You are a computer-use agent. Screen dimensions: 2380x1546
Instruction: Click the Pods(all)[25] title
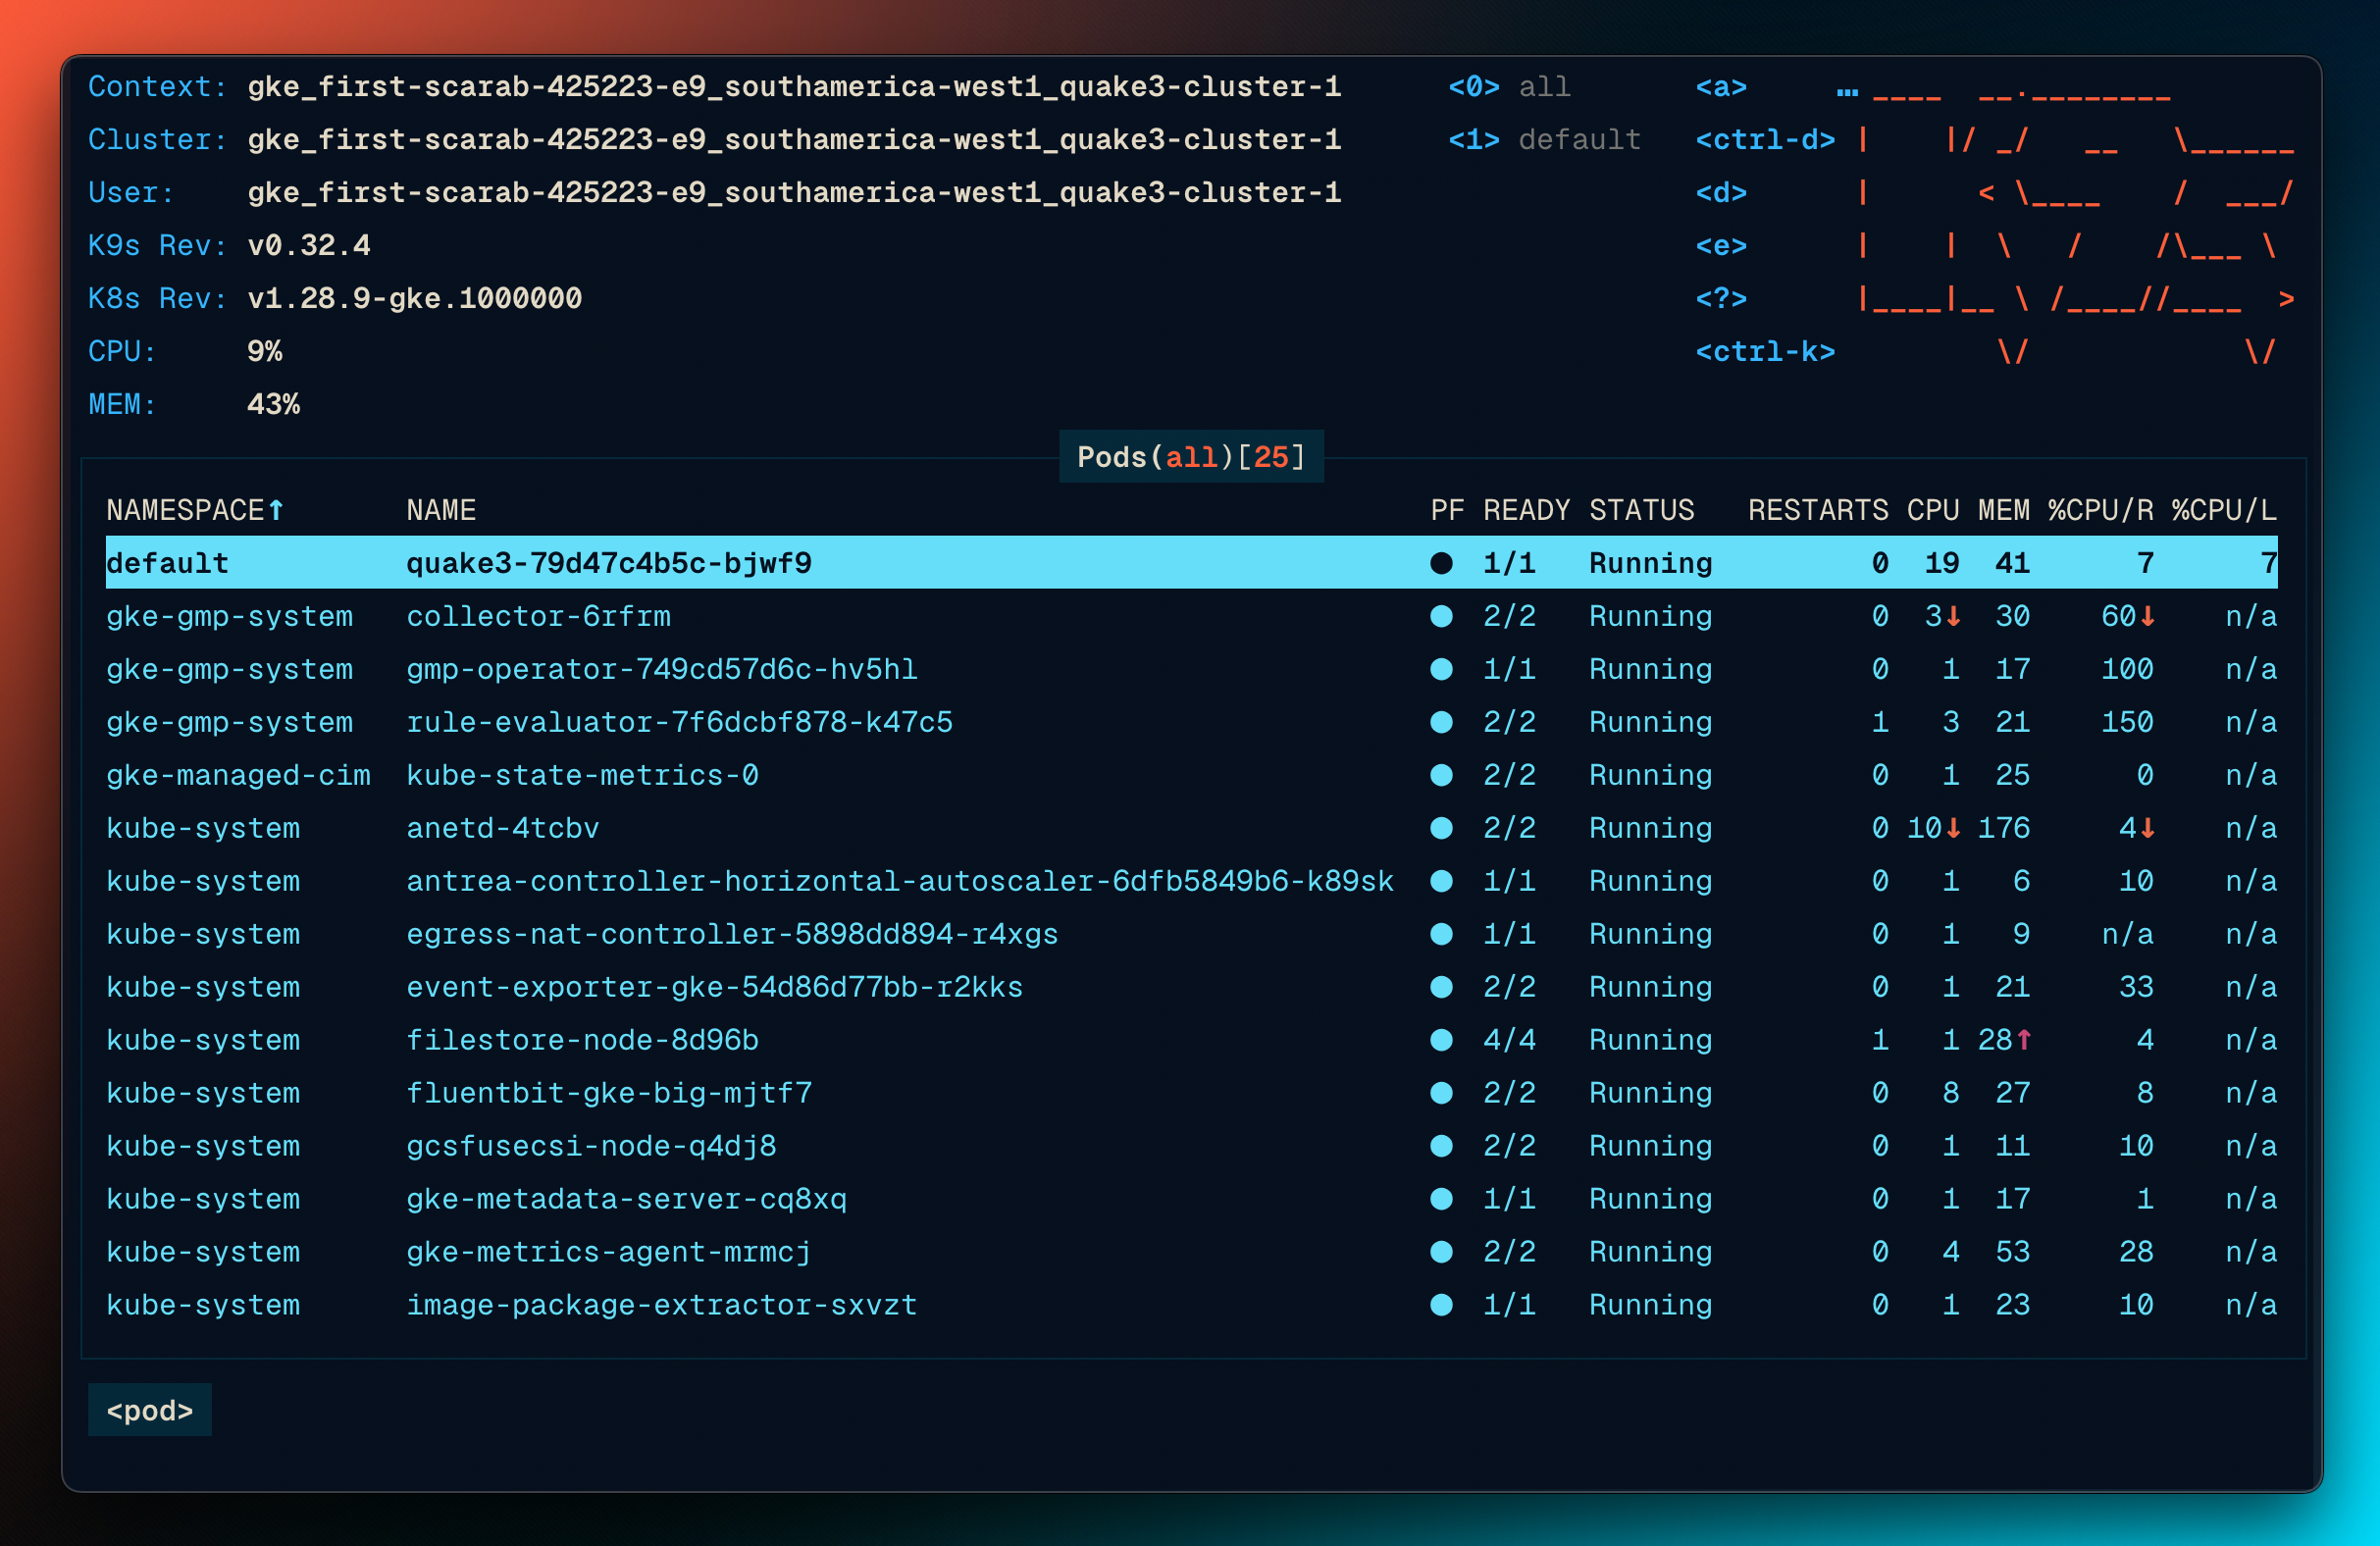coord(1191,457)
